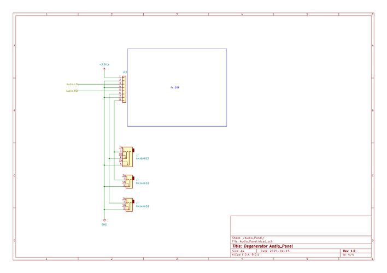This screenshot has width=387, height=273.
Task: Click the GND label text
Action: (x=104, y=224)
